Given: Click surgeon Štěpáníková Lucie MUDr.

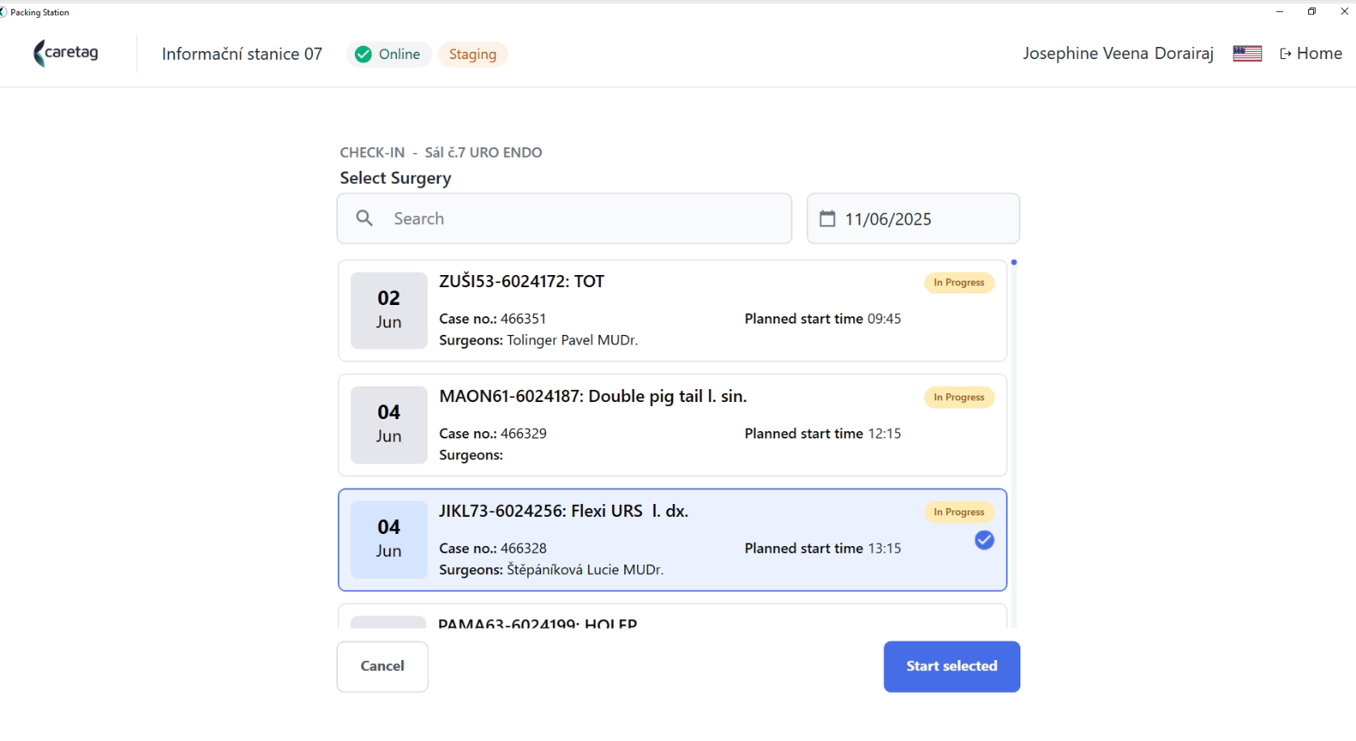Looking at the screenshot, I should pyautogui.click(x=585, y=570).
